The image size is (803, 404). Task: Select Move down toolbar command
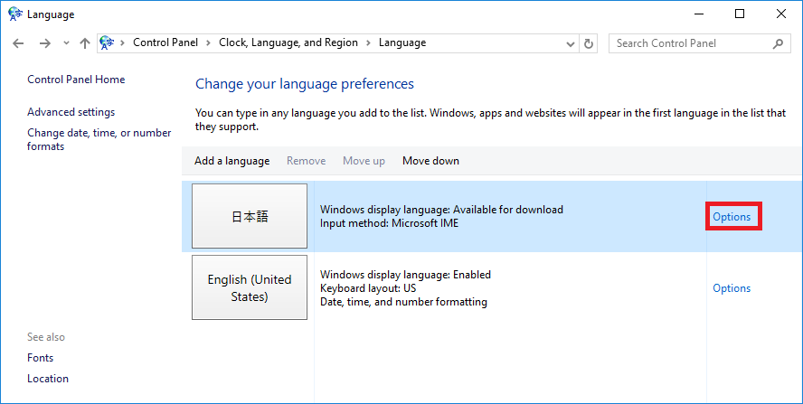click(430, 161)
